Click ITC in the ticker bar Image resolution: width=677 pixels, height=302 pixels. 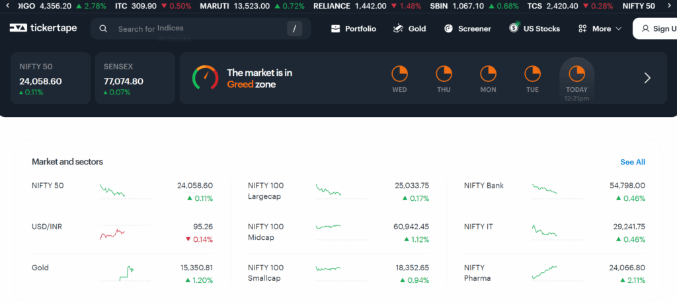click(x=153, y=6)
